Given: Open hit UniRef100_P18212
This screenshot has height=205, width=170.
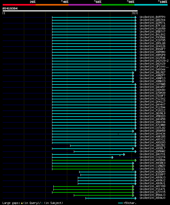Looking at the screenshot, I should [152, 111].
